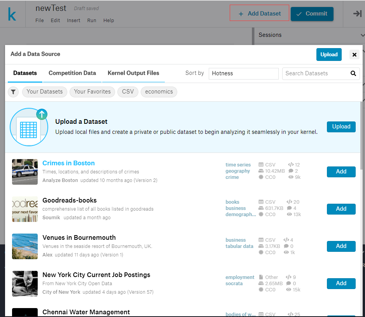Toggle the Your Favorites filter chip
Screen dimensions: 365x317
(92, 92)
